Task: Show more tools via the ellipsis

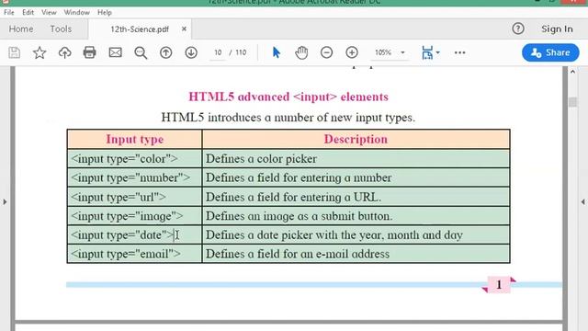Action: click(x=459, y=52)
